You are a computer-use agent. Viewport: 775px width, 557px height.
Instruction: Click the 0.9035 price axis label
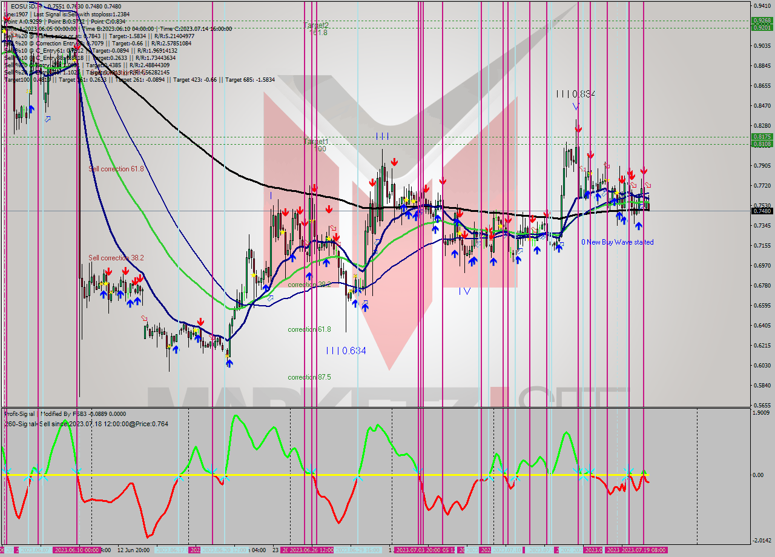762,45
